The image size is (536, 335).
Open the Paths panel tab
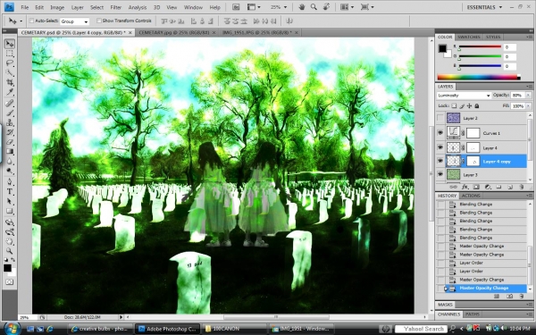473,314
